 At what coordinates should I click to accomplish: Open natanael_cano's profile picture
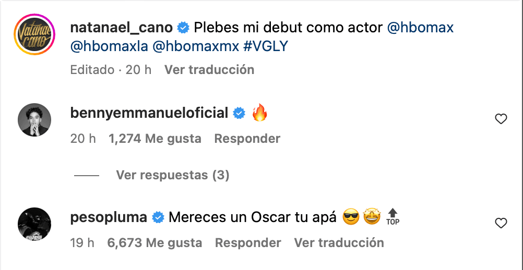35,34
